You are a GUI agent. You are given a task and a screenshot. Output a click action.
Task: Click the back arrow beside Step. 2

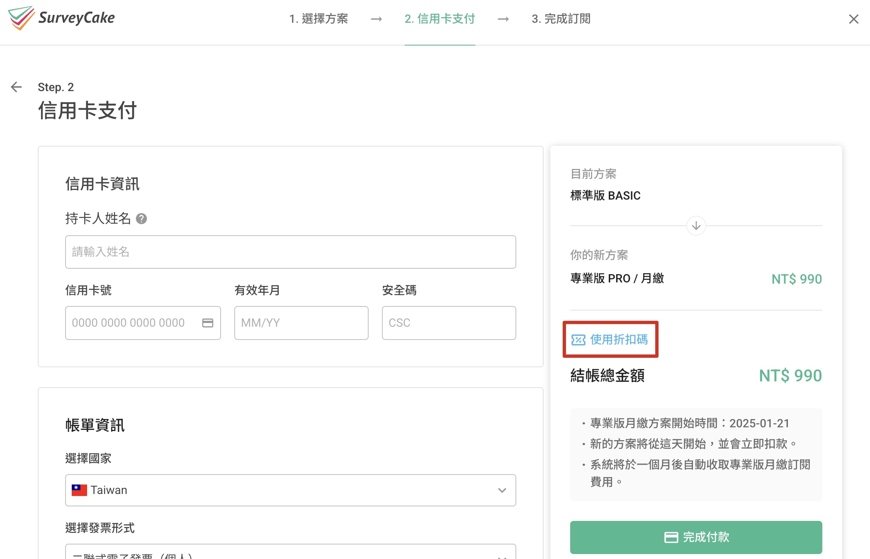click(16, 87)
